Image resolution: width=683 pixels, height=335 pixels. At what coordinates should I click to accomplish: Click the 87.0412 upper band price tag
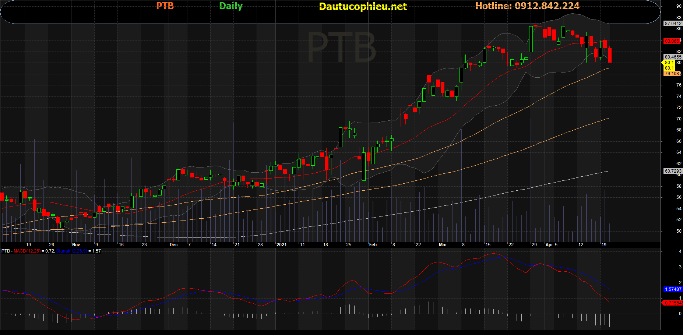click(x=673, y=23)
